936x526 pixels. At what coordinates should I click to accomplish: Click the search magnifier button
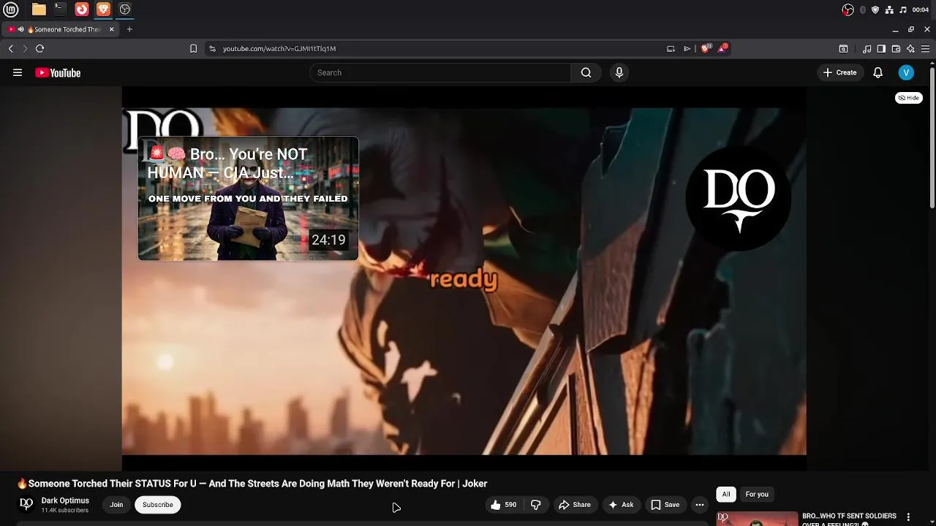[x=586, y=72]
